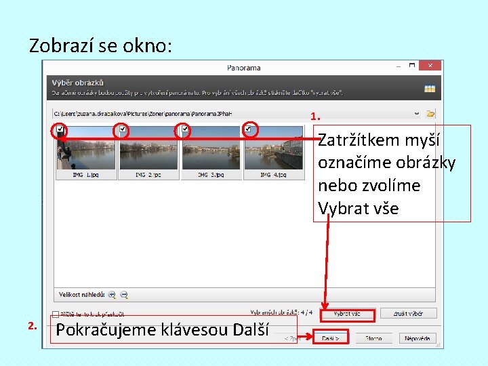488x366 pixels.
Task: Enable the skip-this-step checkbox at bottom left
Action: 56,314
